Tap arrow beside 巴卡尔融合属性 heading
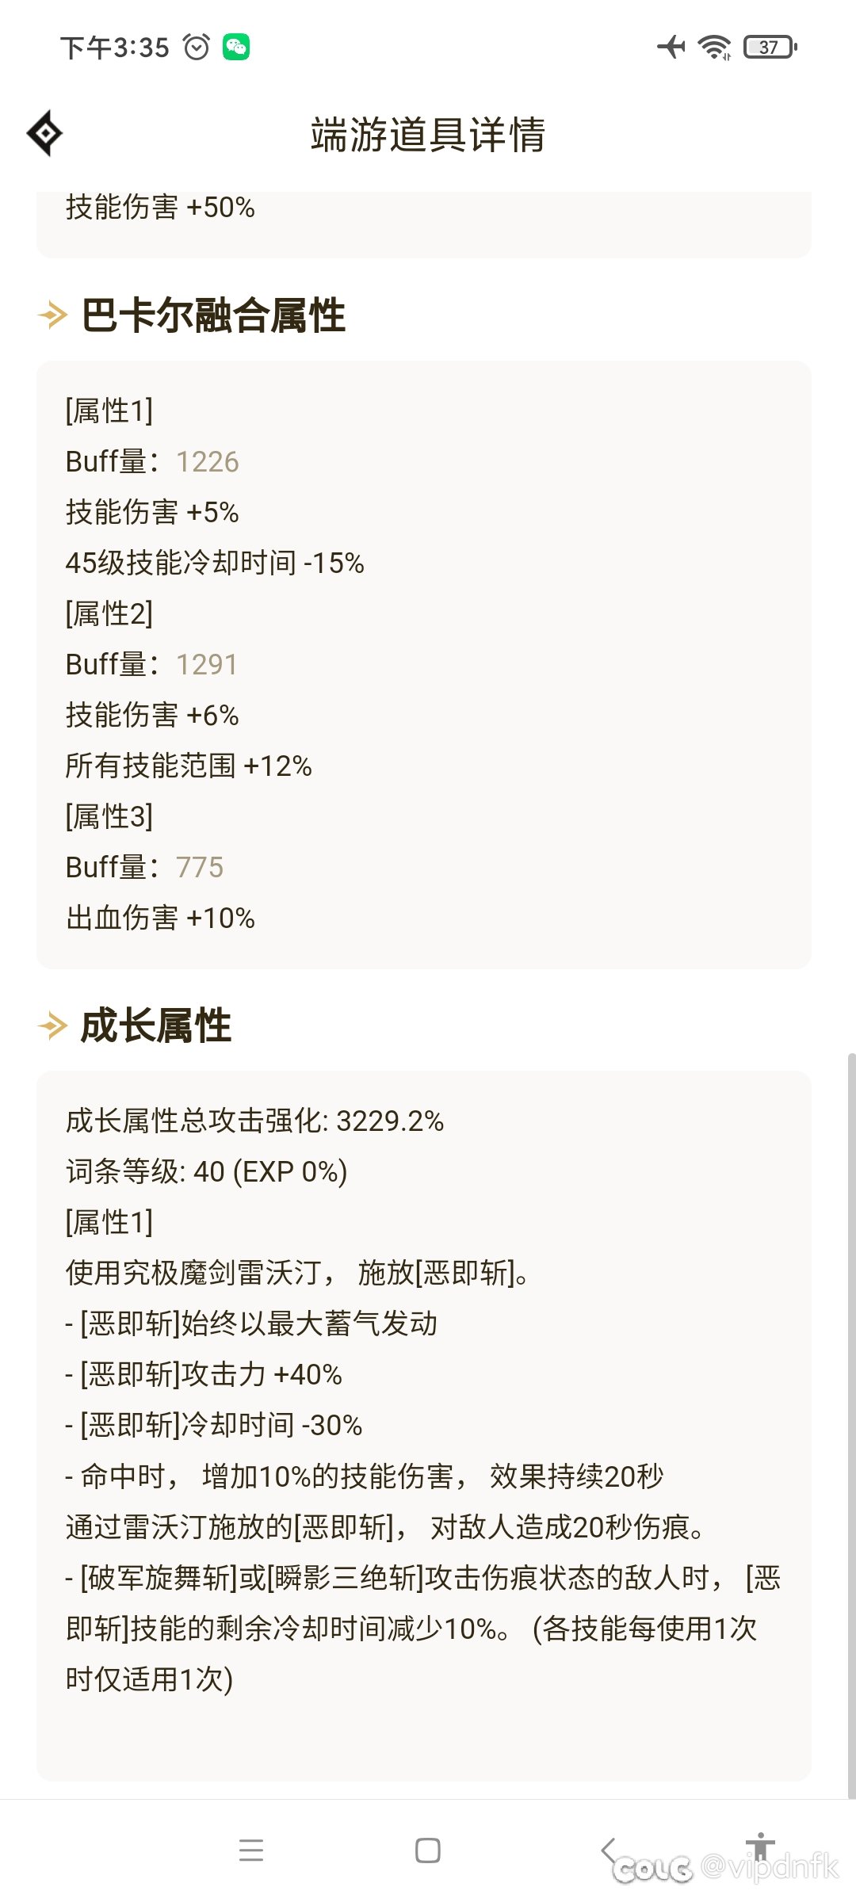856x1902 pixels. tap(52, 315)
